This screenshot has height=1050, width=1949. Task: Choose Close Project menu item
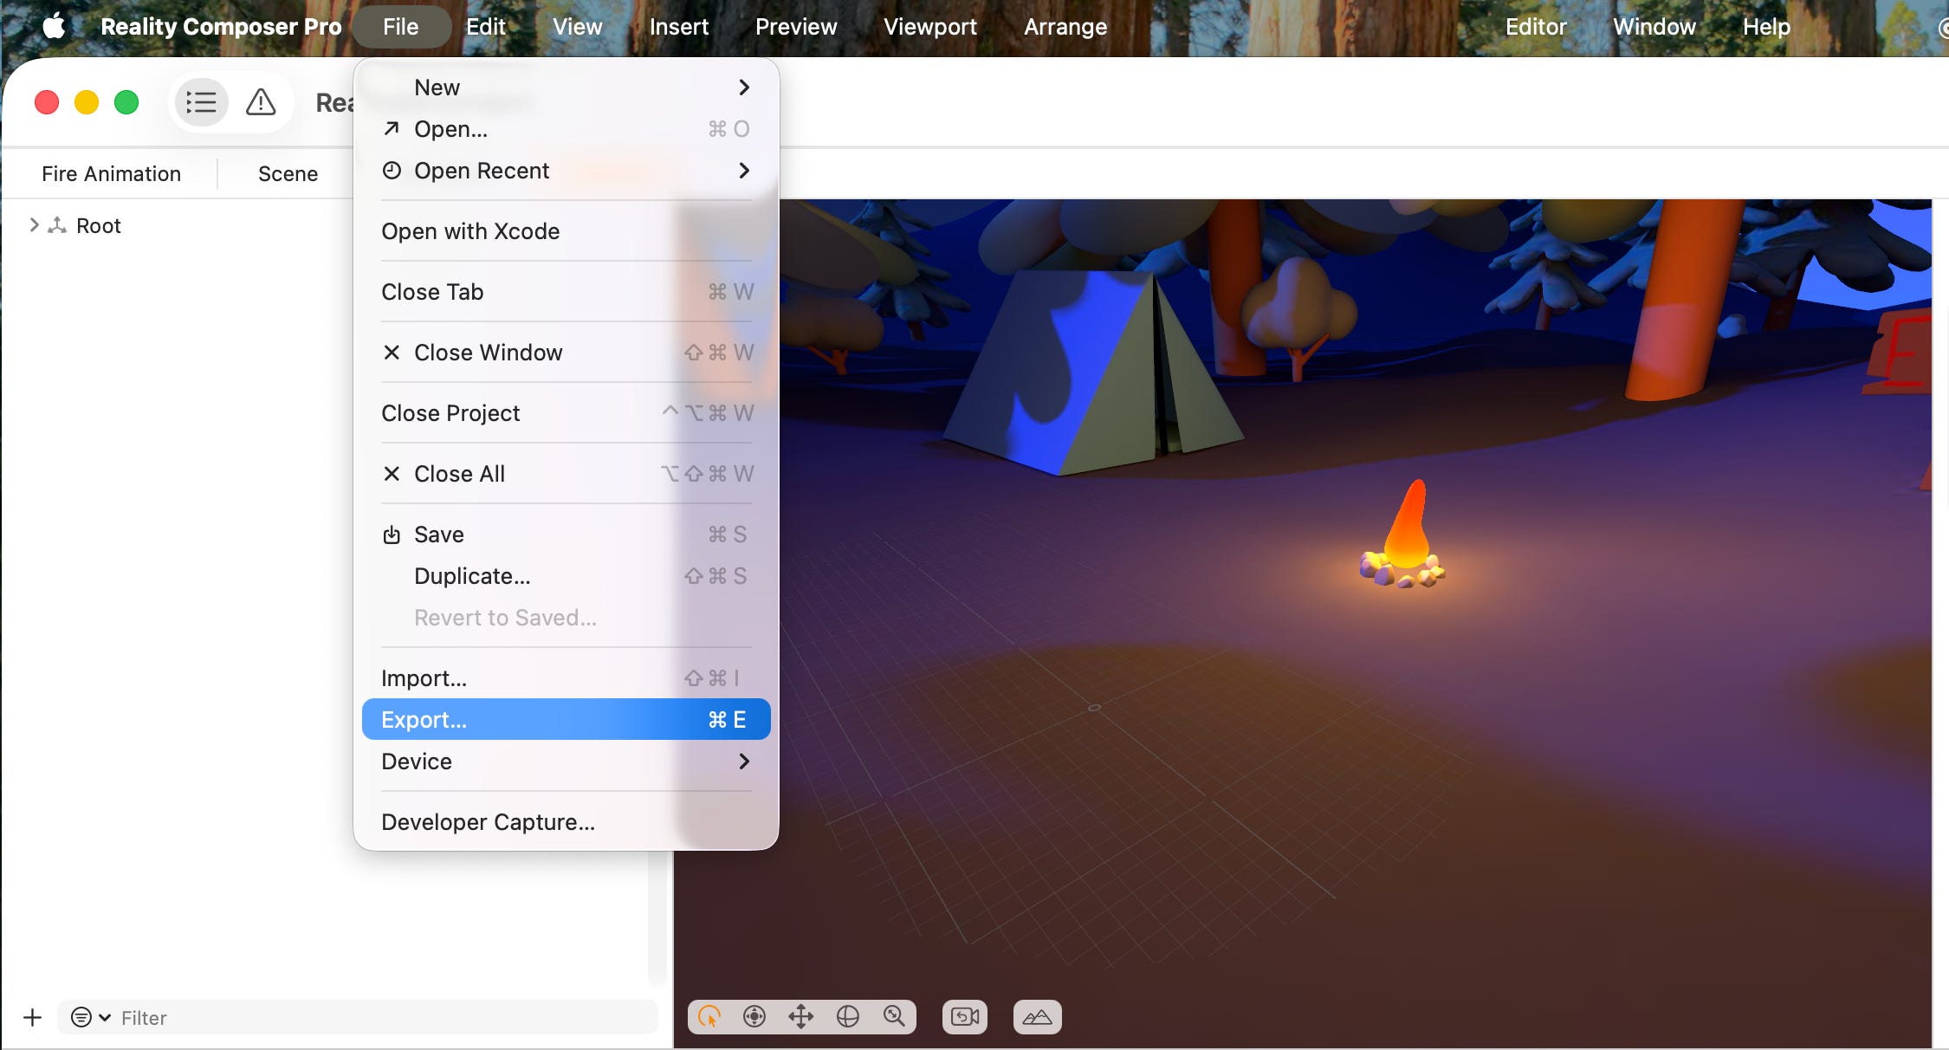(x=567, y=413)
